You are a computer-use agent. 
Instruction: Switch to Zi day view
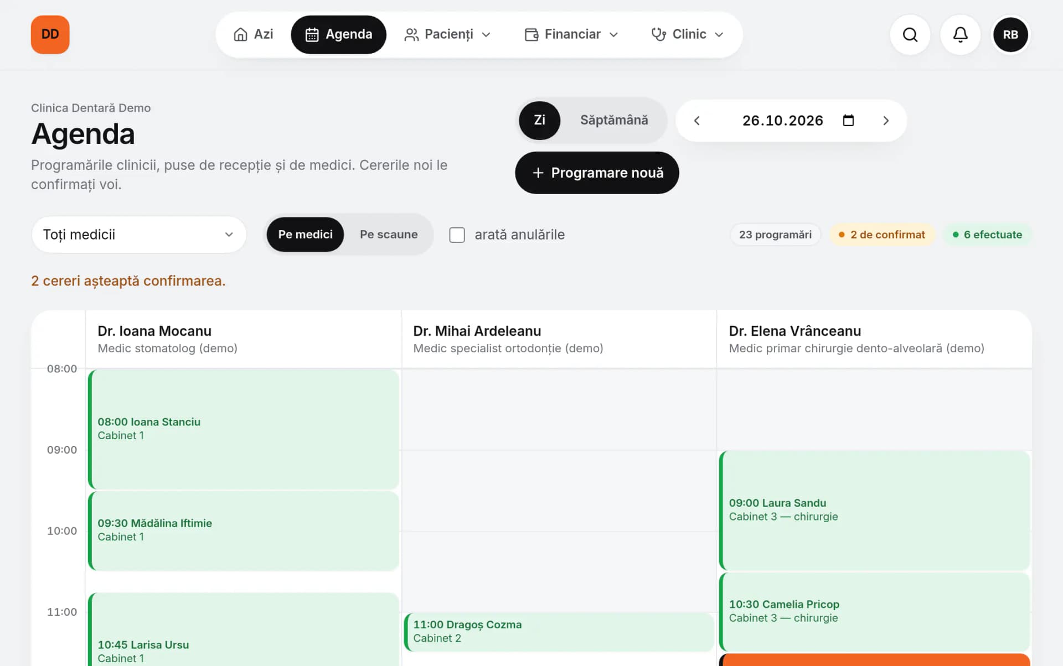pos(539,120)
